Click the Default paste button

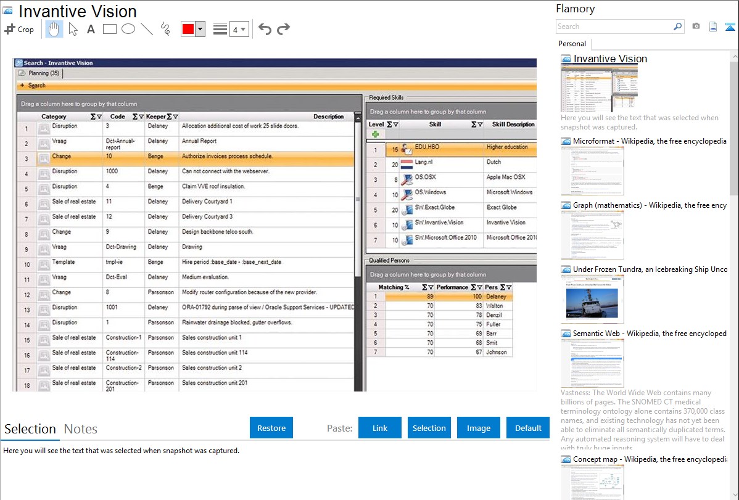click(x=528, y=428)
